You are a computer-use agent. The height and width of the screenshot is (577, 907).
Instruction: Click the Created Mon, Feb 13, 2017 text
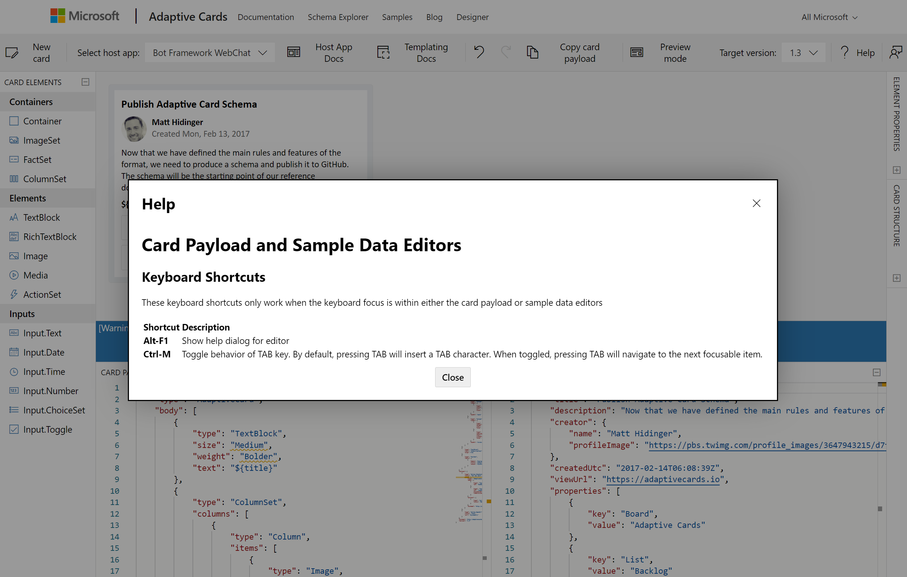click(201, 134)
